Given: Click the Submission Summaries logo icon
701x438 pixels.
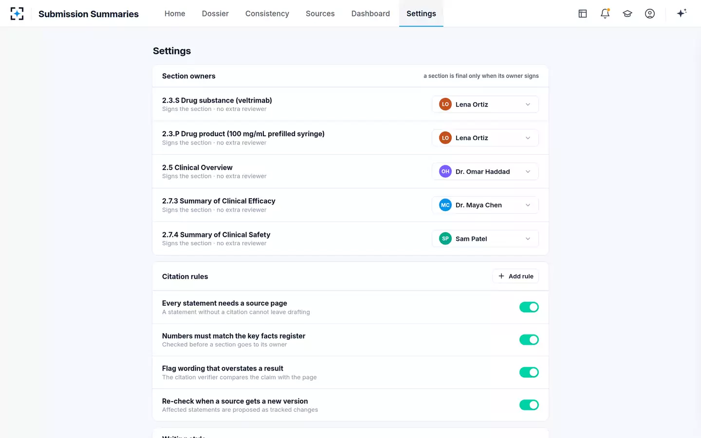Looking at the screenshot, I should pos(17,14).
